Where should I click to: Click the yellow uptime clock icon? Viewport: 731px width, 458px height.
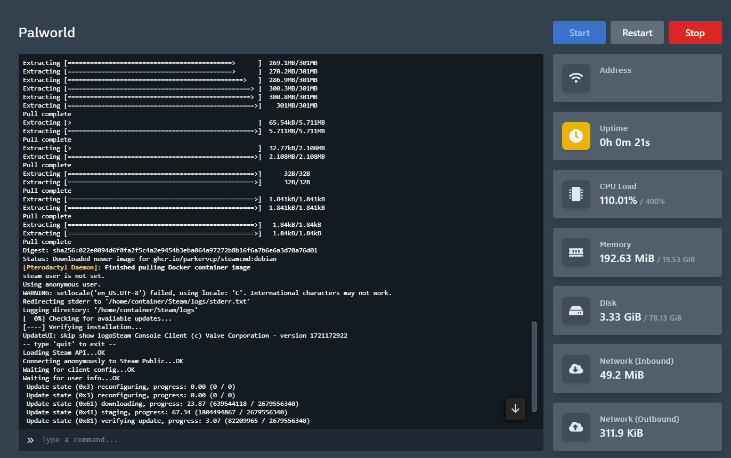pyautogui.click(x=576, y=136)
